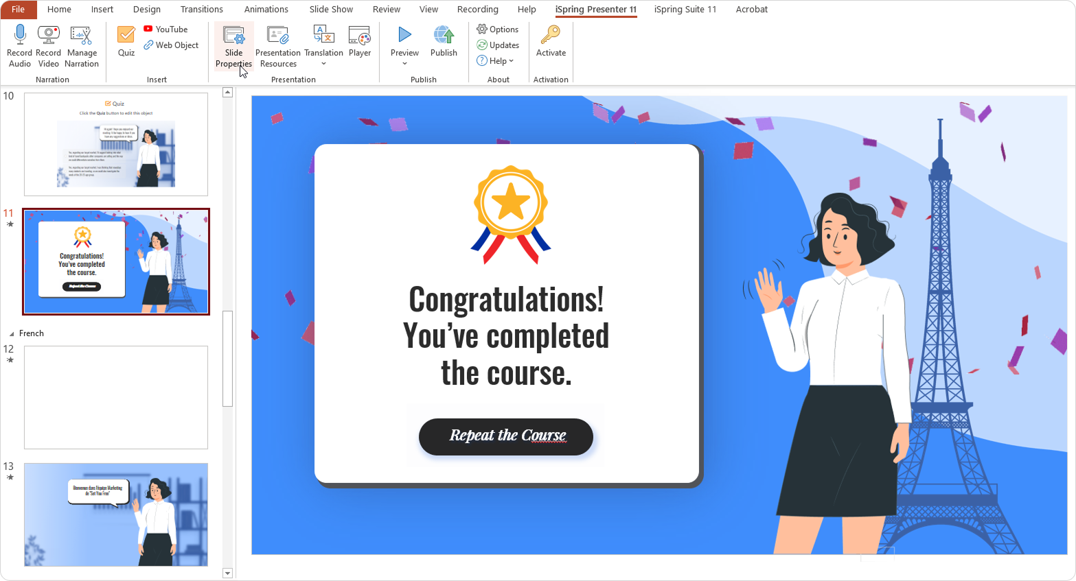The width and height of the screenshot is (1076, 581).
Task: Insert a Web Object
Action: click(171, 45)
